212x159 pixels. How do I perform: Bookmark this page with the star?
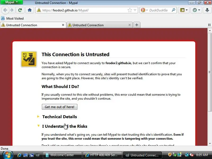click(130, 10)
